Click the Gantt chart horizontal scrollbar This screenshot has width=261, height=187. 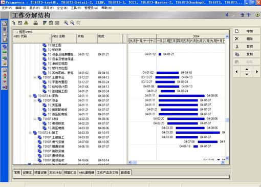point(176,162)
